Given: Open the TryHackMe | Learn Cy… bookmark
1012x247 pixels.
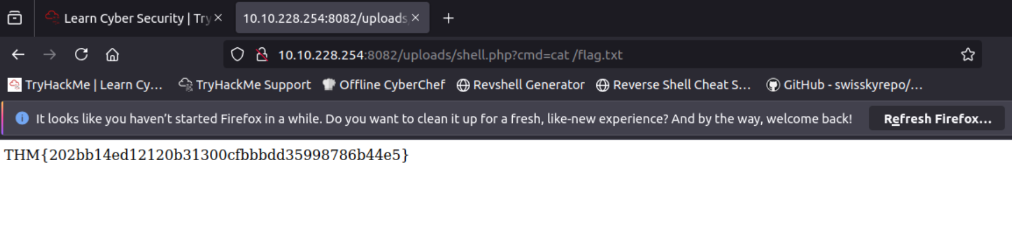Looking at the screenshot, I should coord(85,85).
